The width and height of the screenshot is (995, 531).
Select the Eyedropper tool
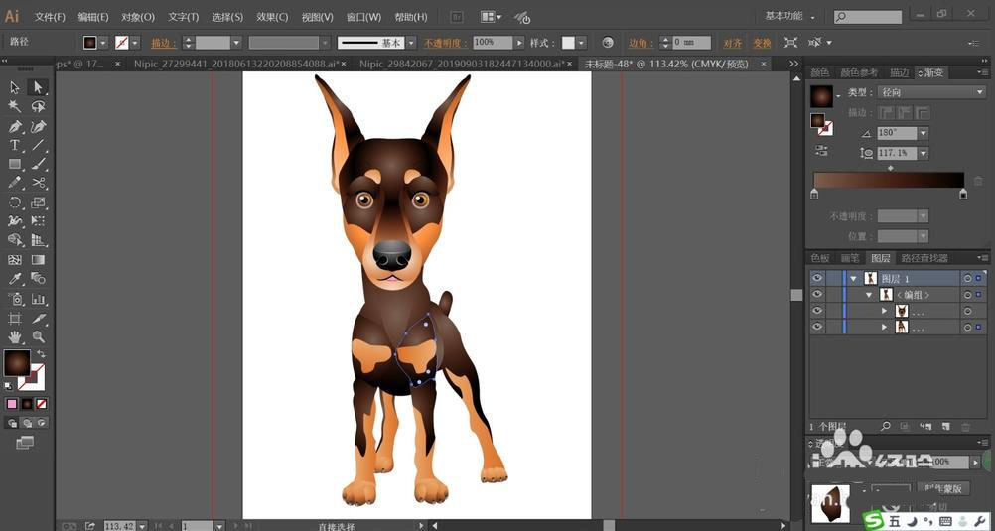click(x=15, y=279)
